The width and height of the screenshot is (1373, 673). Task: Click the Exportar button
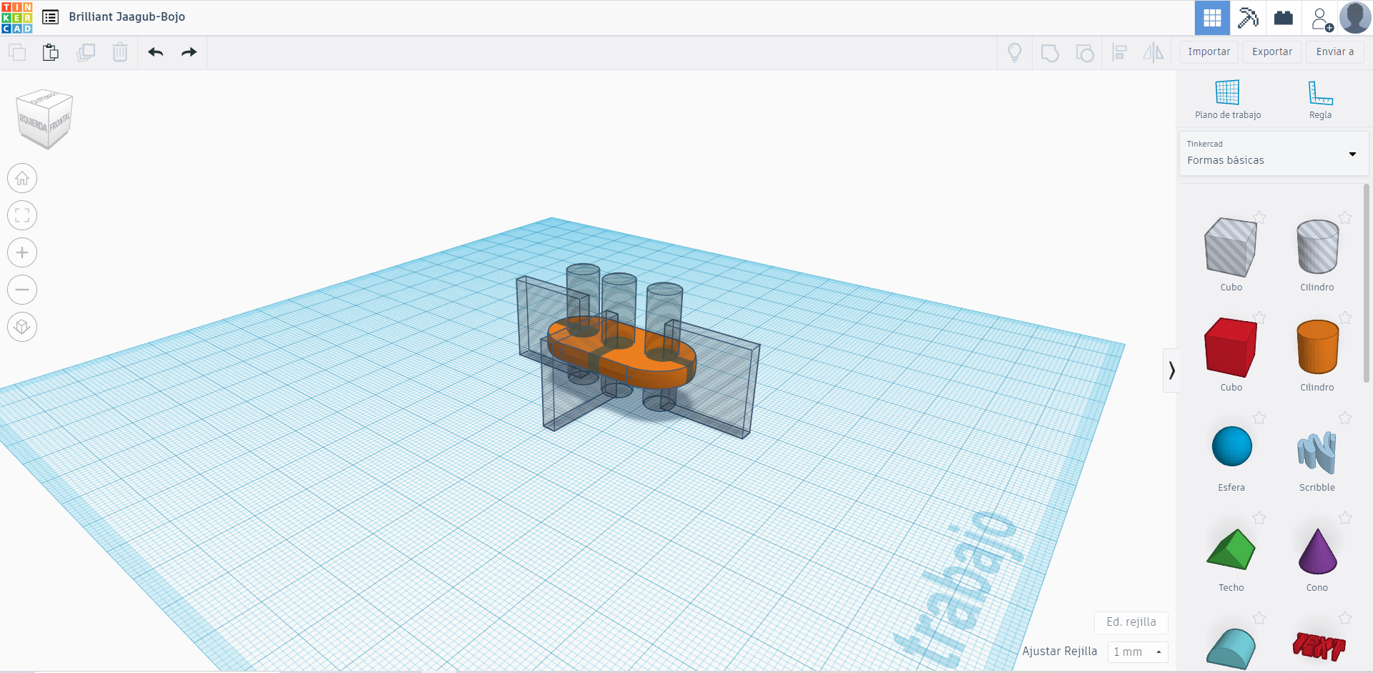coord(1272,52)
